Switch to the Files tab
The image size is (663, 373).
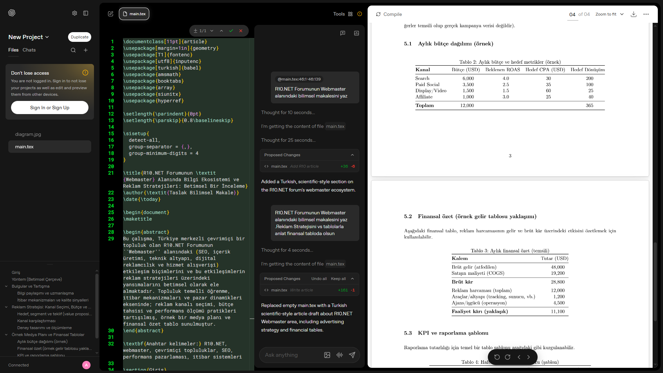(x=13, y=50)
